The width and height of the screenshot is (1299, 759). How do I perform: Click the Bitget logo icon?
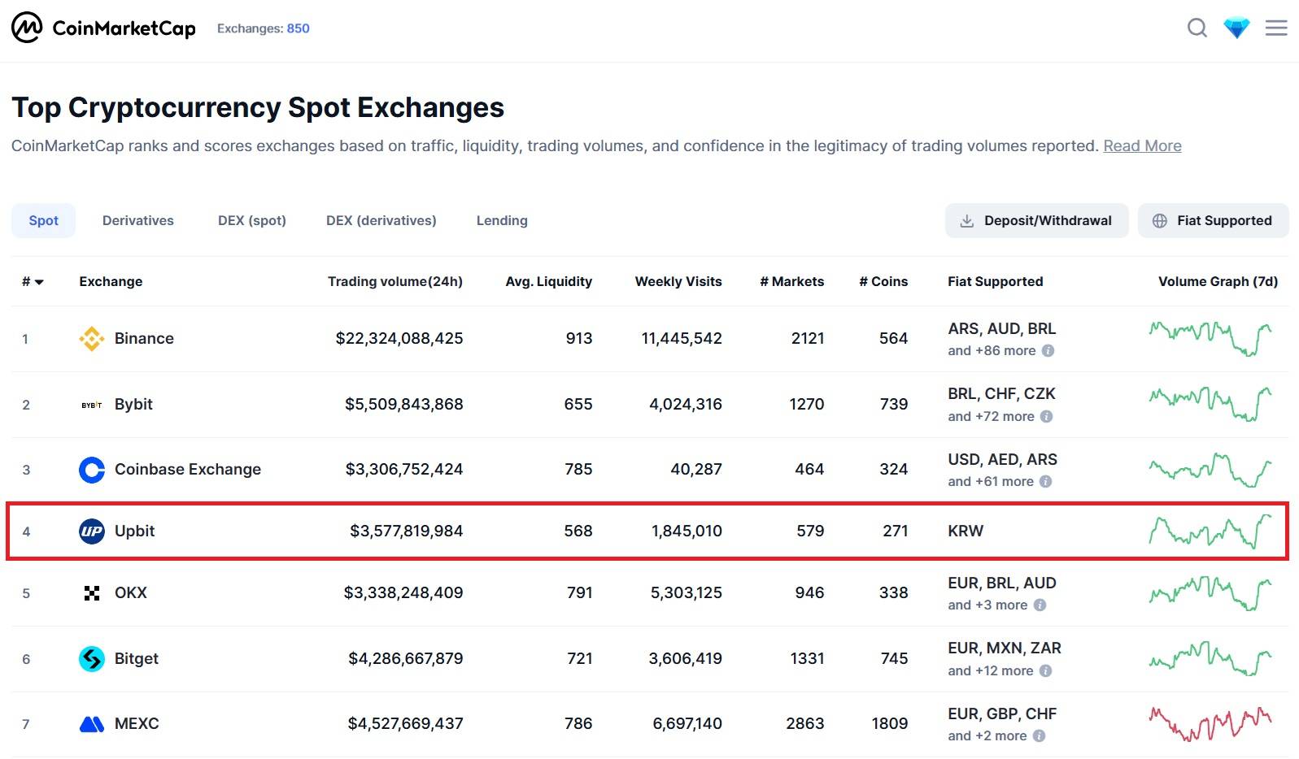92,659
